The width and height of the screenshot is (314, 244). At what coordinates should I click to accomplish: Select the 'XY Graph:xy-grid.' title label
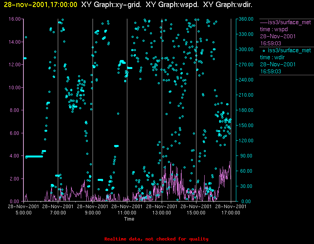(111, 5)
